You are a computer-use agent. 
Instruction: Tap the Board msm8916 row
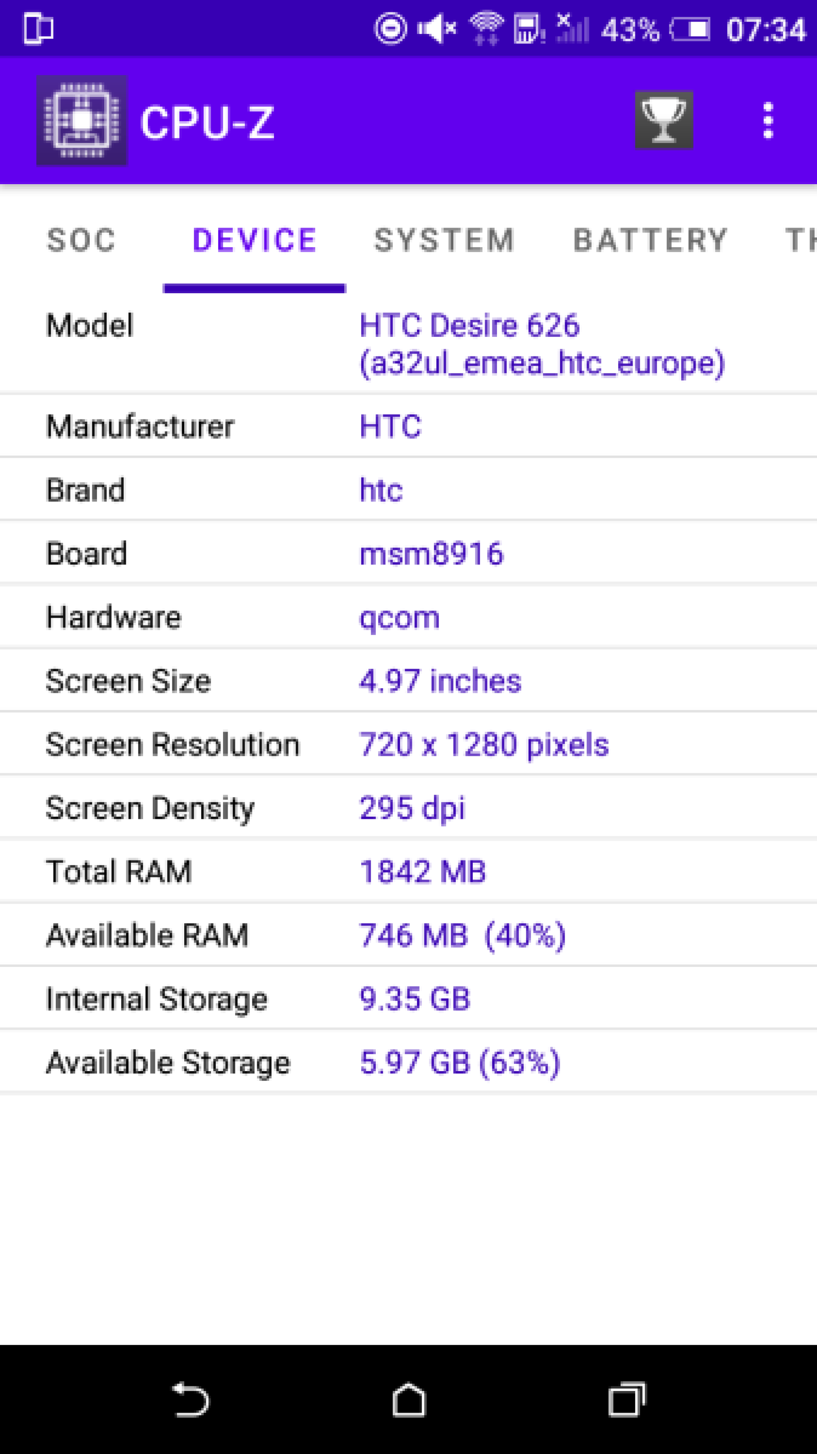tap(408, 553)
